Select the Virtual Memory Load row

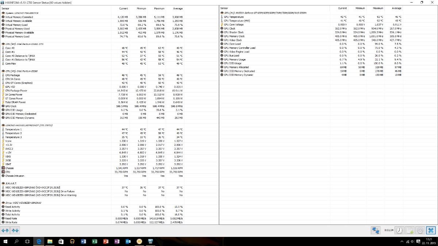16,25
